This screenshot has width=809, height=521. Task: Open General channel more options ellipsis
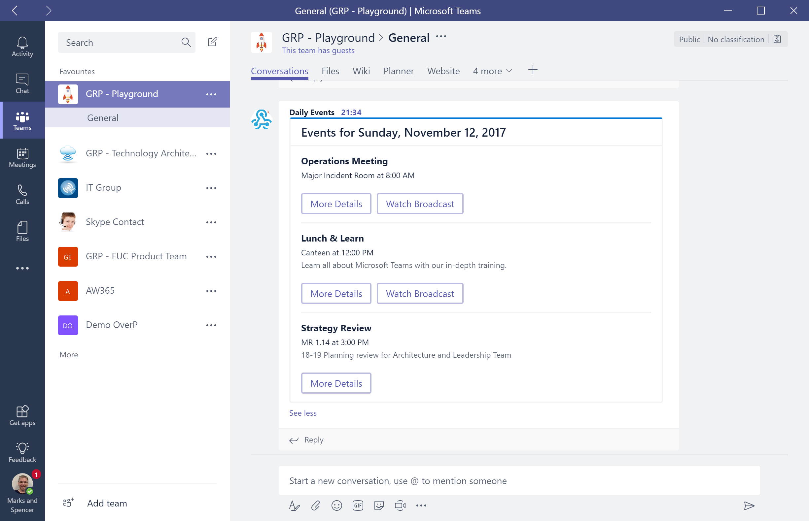[x=441, y=37]
